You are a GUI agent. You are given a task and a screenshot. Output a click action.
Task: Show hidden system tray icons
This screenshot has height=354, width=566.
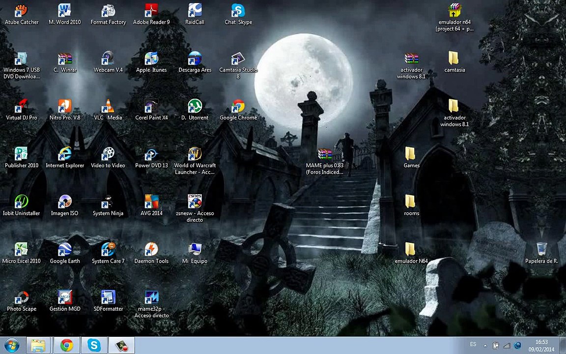tap(485, 346)
